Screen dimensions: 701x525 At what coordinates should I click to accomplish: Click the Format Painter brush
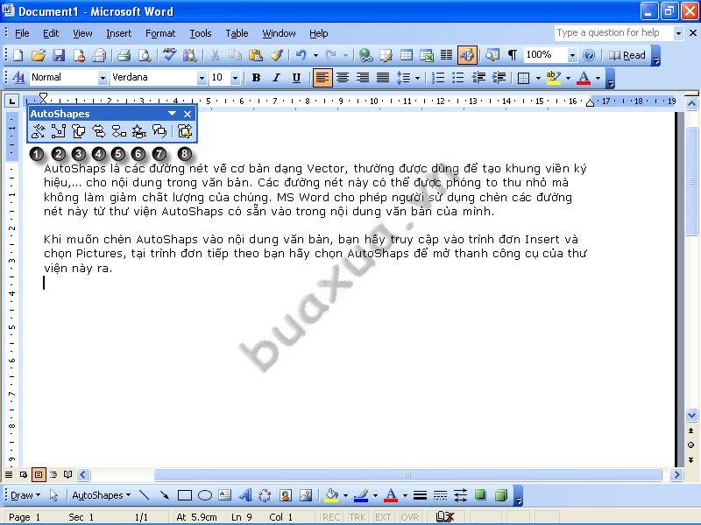[276, 55]
